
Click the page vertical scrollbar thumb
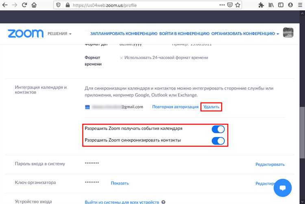tap(302, 133)
